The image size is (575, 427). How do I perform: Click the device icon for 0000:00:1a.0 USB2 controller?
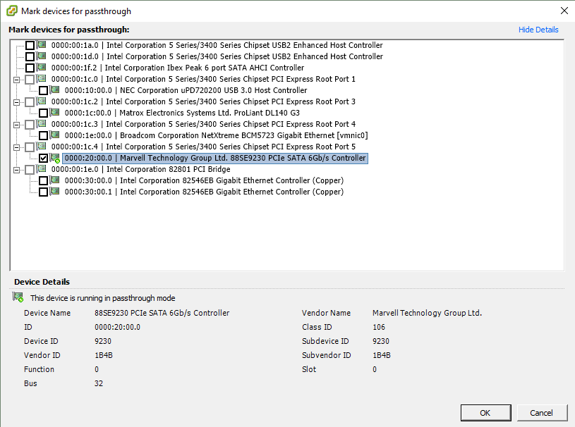[x=42, y=44]
